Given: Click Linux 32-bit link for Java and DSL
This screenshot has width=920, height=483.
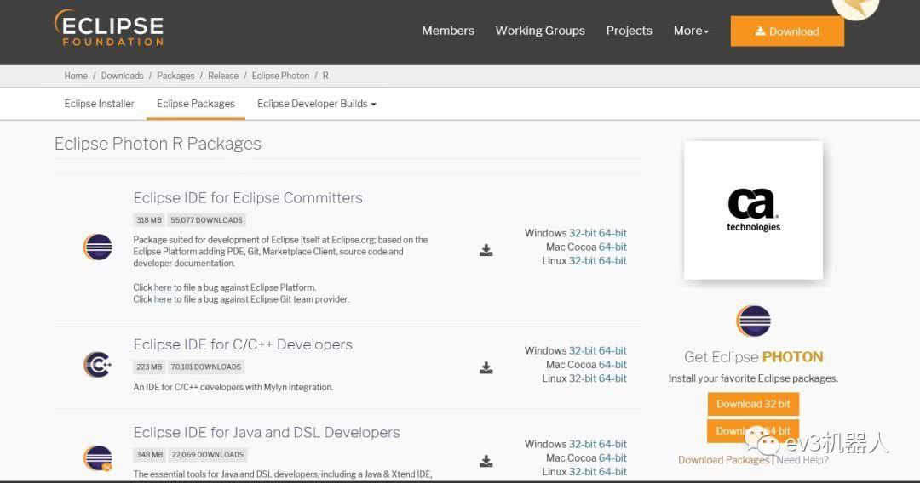Looking at the screenshot, I should 583,472.
